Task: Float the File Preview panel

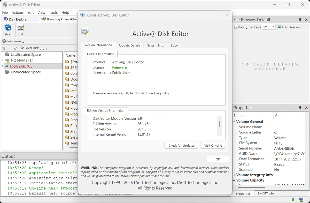Action: pos(300,20)
